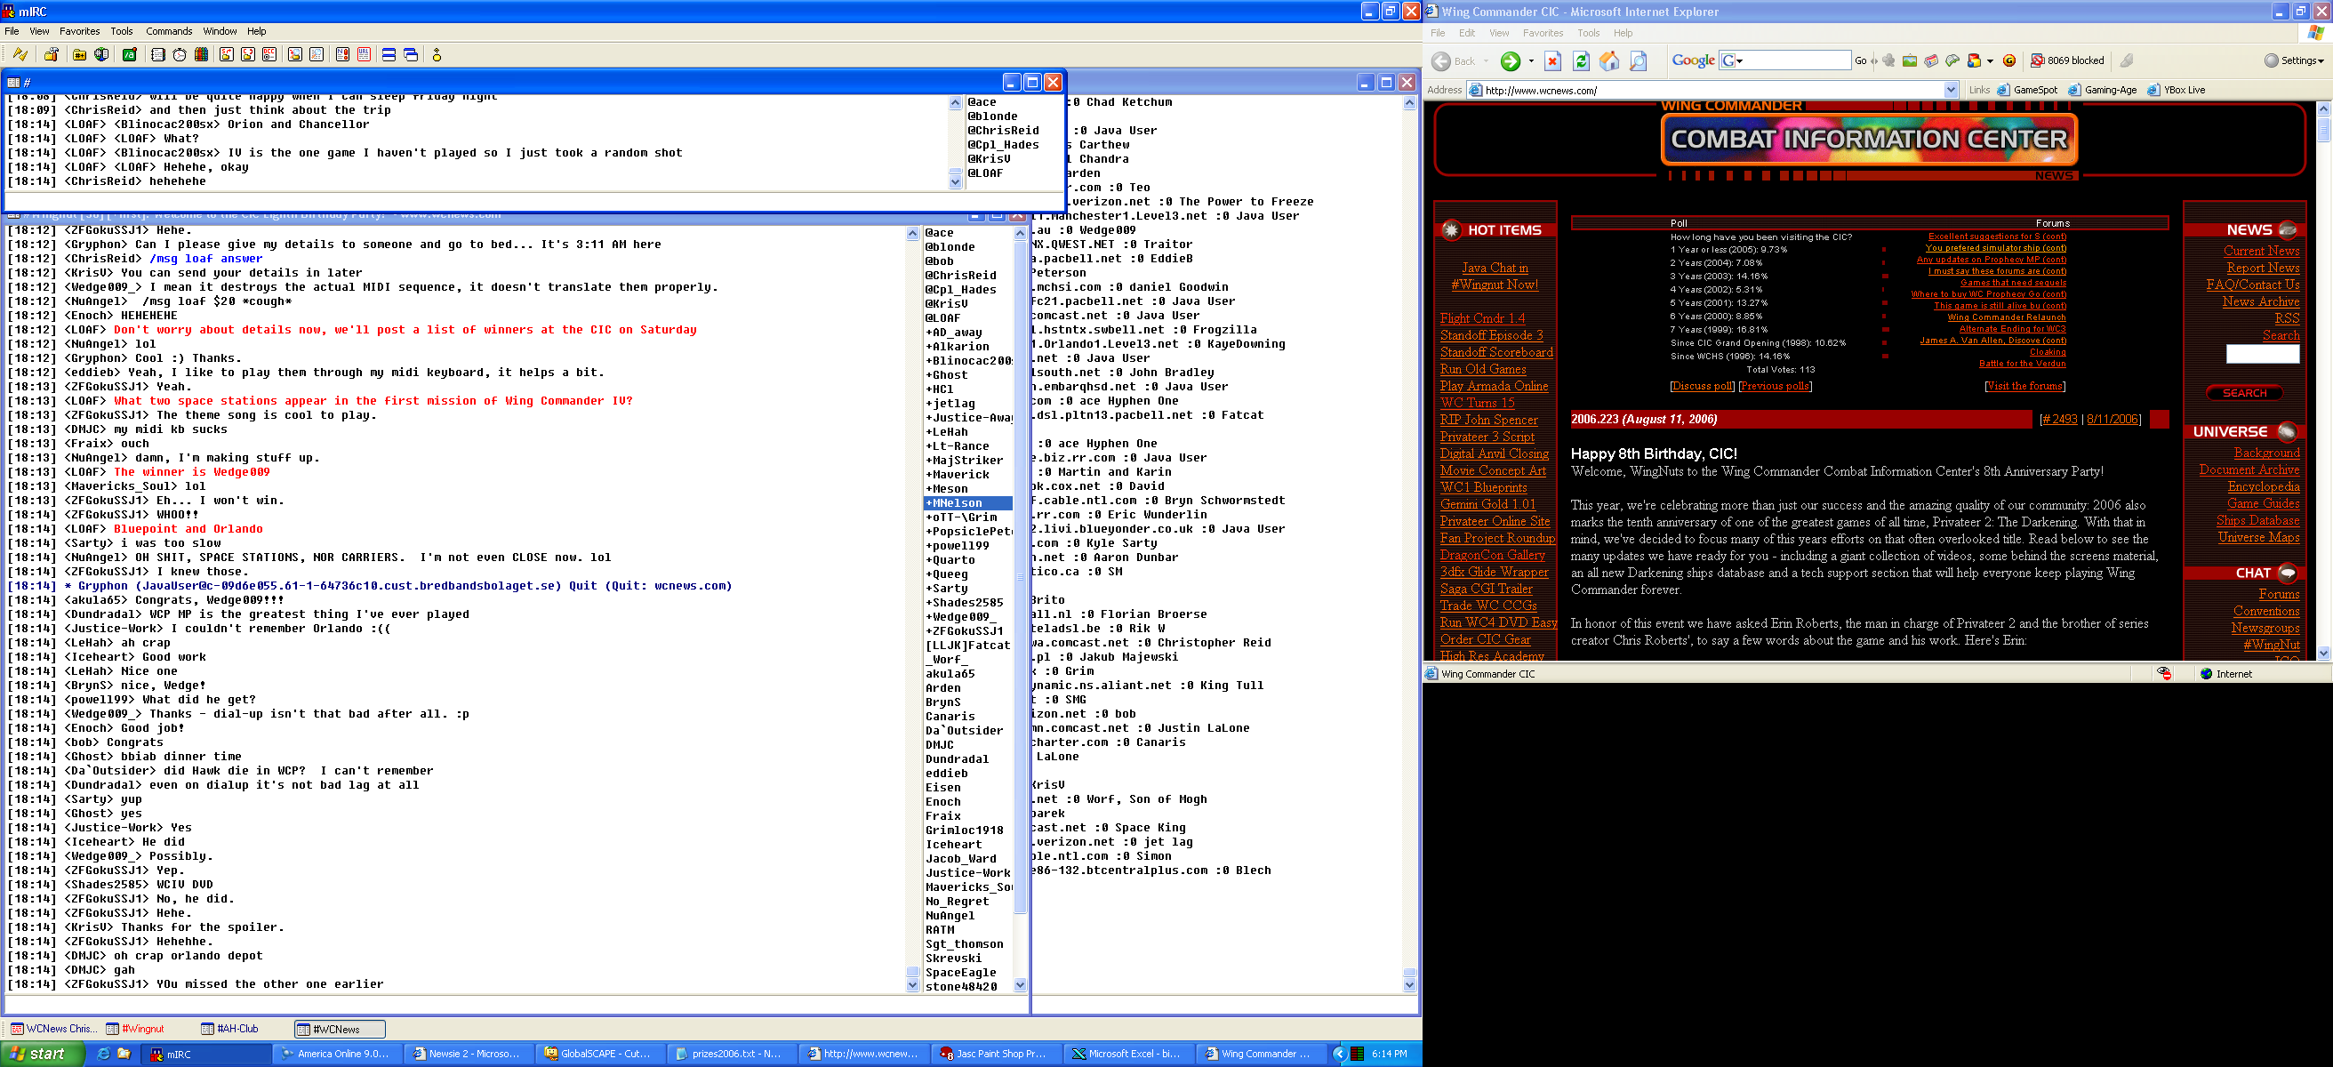Open the URL list toolbar icon
The width and height of the screenshot is (2333, 1067).
pos(364,55)
